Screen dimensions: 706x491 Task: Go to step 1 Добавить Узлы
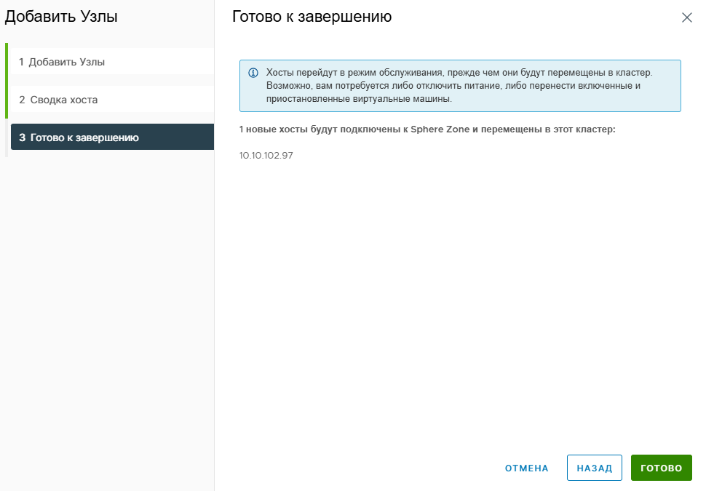[x=112, y=62]
